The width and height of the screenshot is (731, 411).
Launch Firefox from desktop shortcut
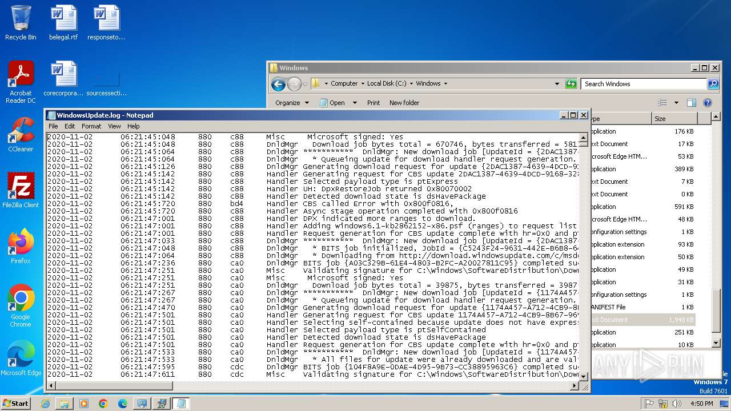(x=21, y=247)
